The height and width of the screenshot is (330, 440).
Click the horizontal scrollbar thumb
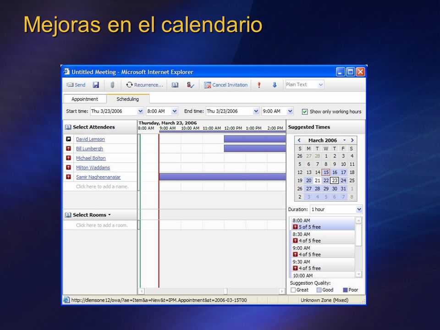[225, 291]
